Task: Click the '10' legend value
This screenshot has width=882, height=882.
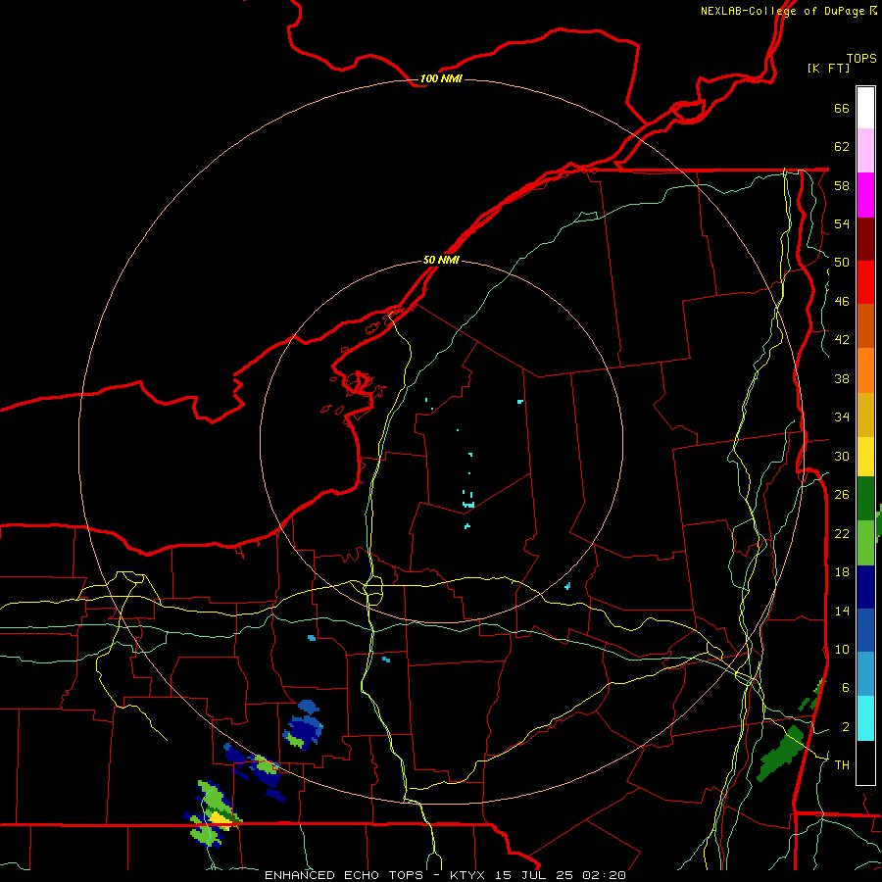Action: pos(842,649)
